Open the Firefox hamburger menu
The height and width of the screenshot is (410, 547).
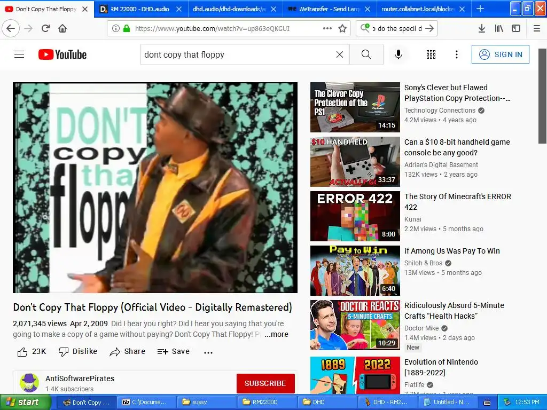537,28
